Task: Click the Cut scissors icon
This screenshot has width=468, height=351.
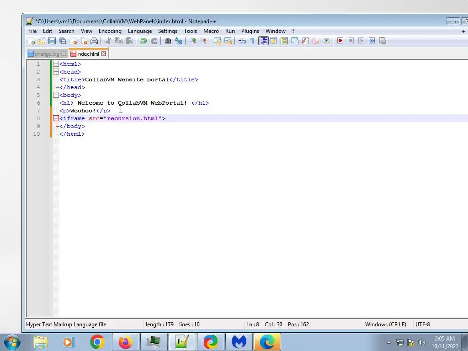Action: (108, 41)
